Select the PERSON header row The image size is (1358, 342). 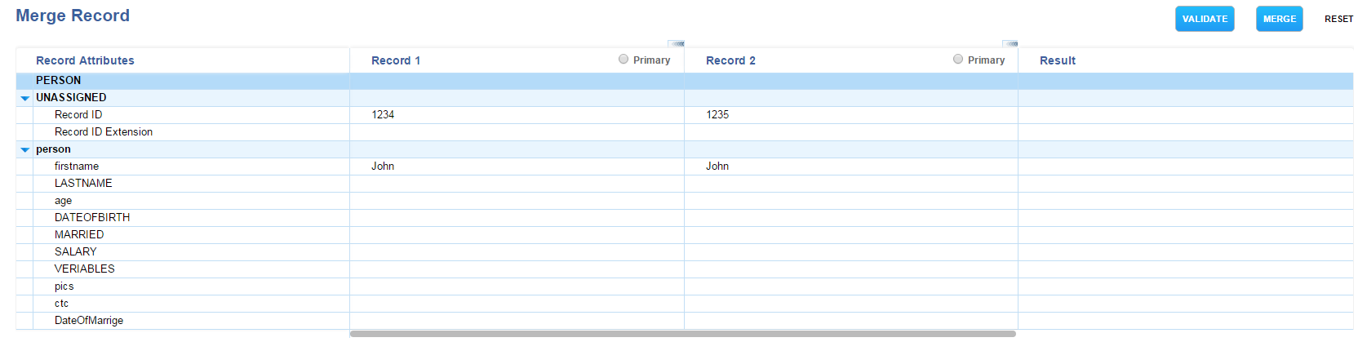(685, 81)
